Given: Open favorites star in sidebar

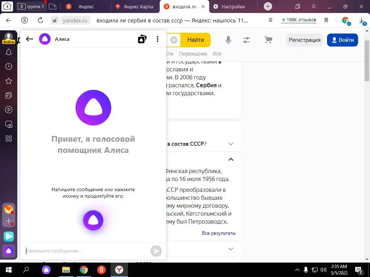Looking at the screenshot, I should click(9, 81).
